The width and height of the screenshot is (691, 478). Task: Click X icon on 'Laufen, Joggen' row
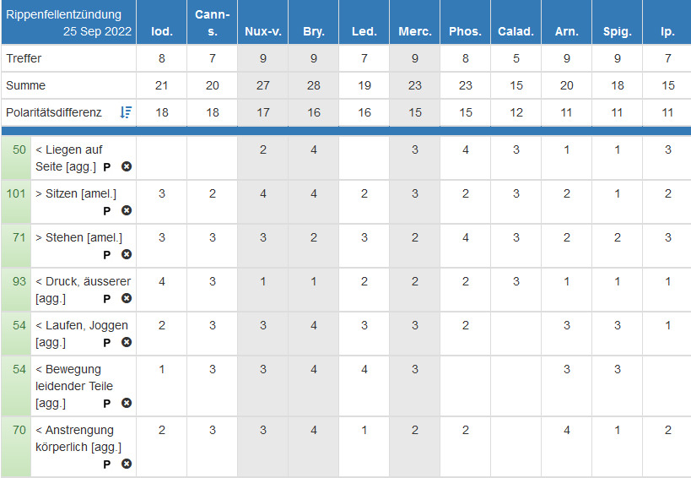coord(127,342)
